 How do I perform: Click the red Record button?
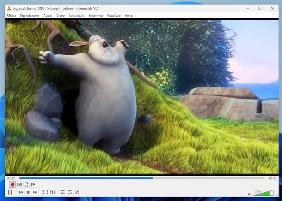click(x=12, y=184)
